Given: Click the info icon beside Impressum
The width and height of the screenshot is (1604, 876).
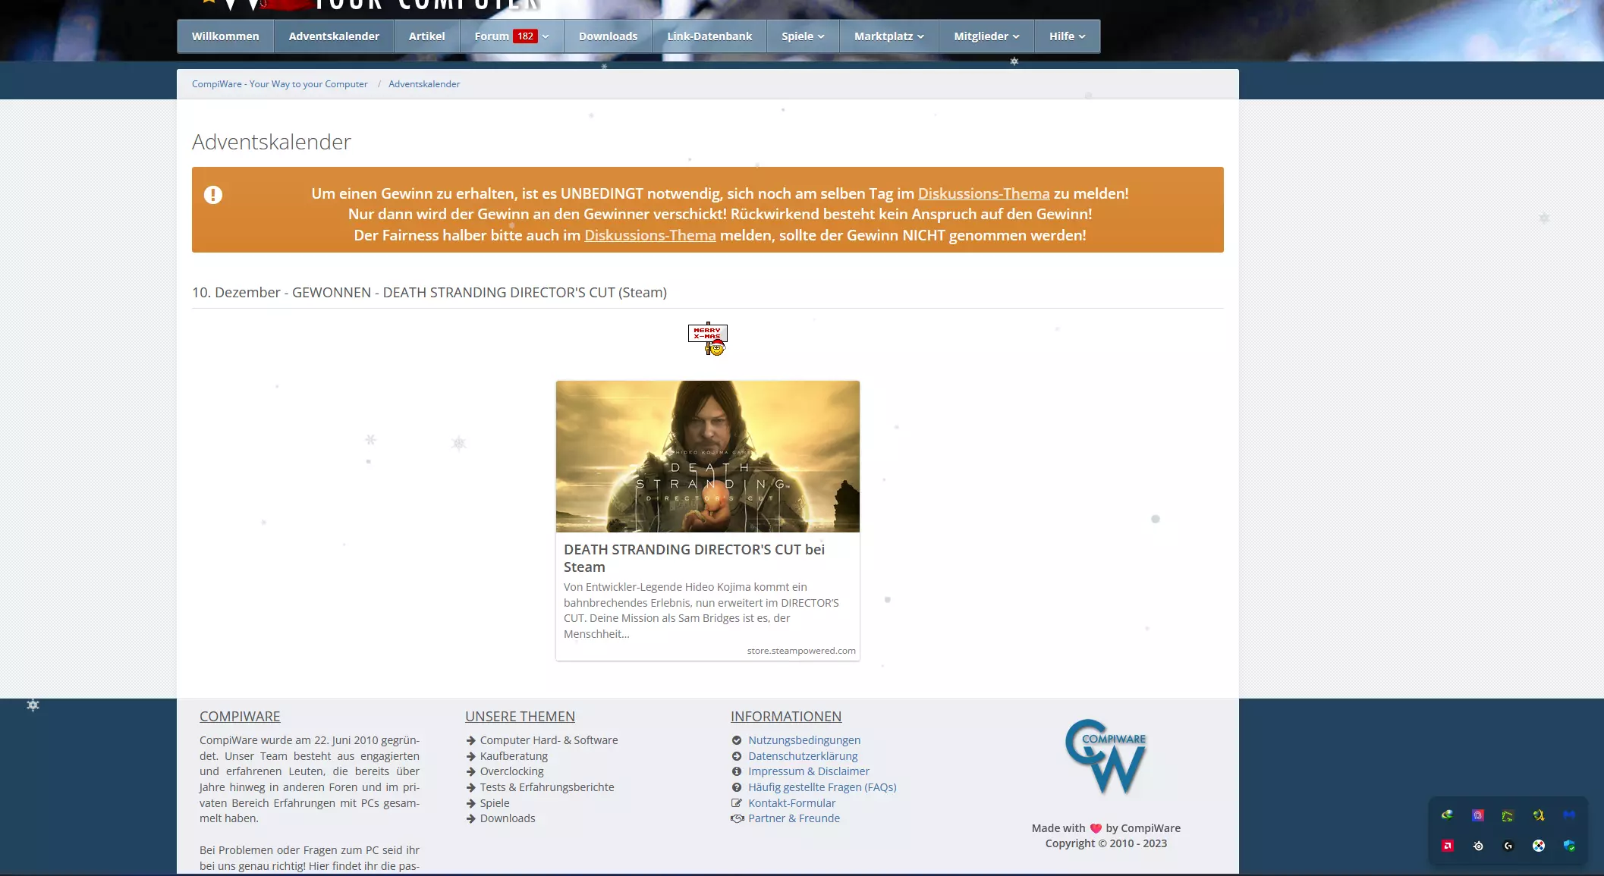Looking at the screenshot, I should 736,771.
